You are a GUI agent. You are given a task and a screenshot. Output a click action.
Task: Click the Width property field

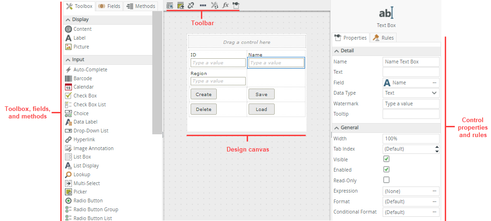tap(411, 138)
